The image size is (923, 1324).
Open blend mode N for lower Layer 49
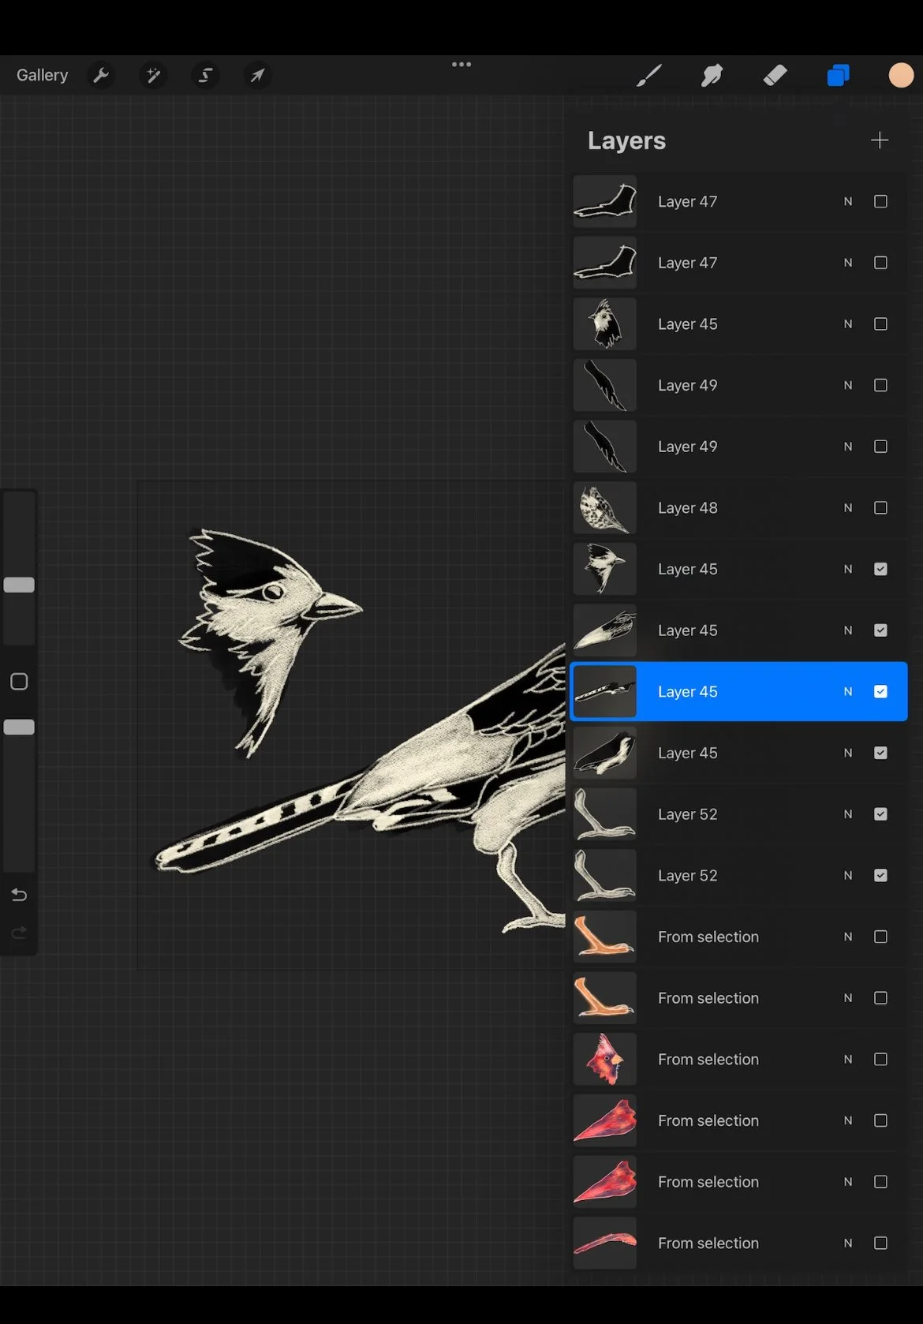pos(848,447)
